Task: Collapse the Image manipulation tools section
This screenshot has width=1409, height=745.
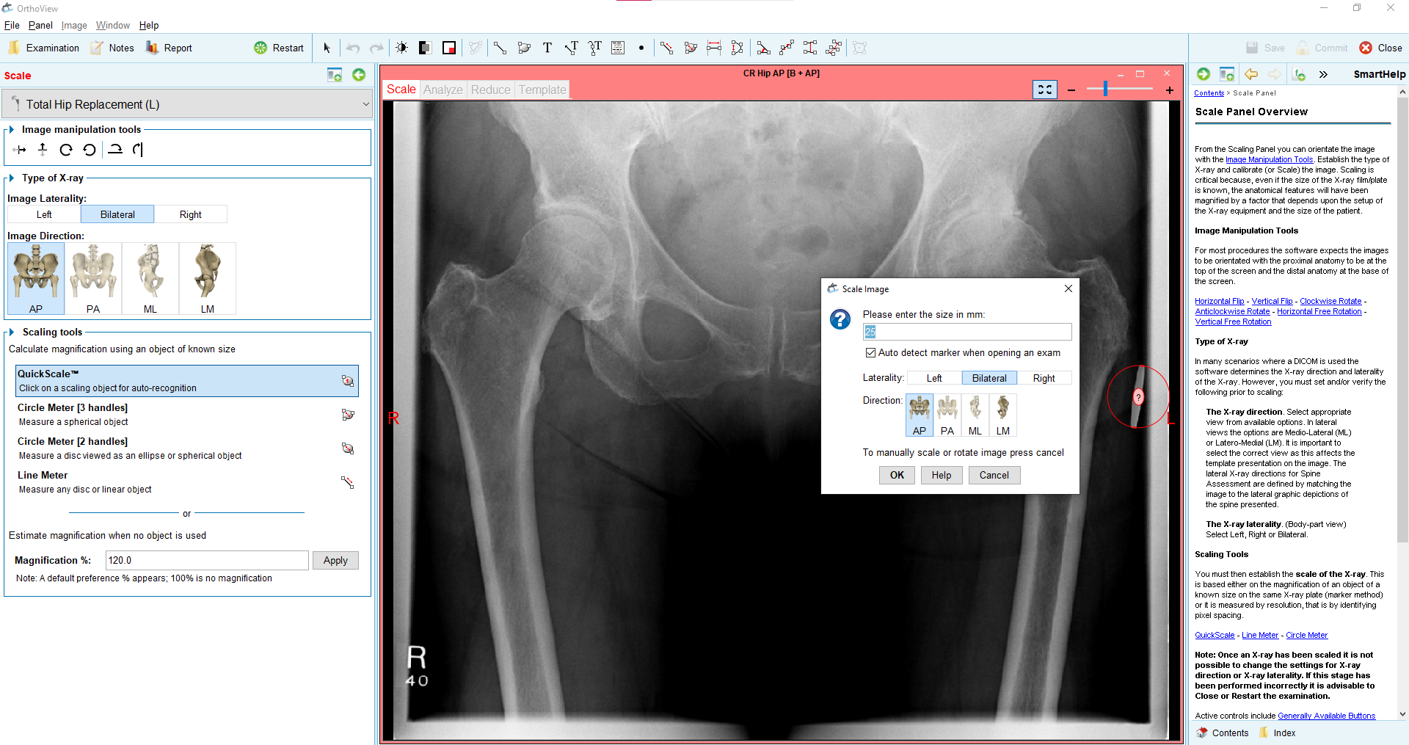Action: (x=12, y=130)
